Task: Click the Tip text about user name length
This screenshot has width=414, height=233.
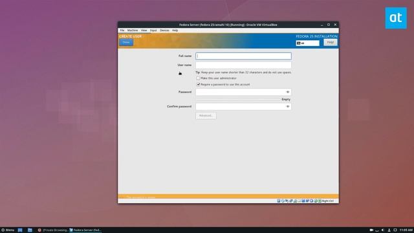Action: pyautogui.click(x=243, y=72)
